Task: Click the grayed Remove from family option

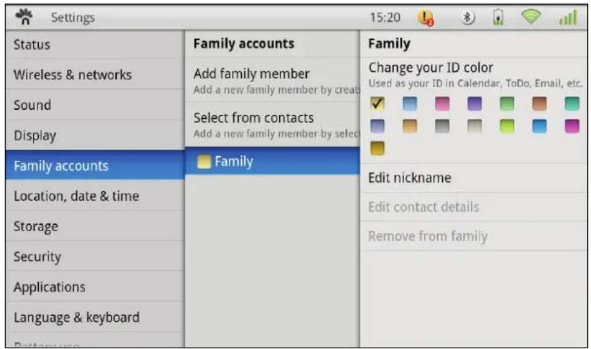Action: [474, 236]
